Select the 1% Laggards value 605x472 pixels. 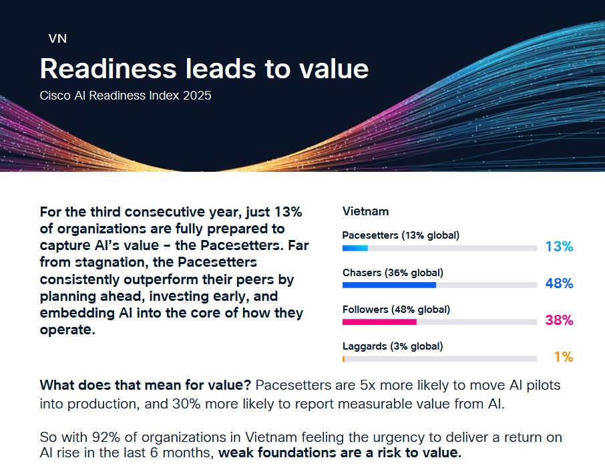[x=564, y=357]
